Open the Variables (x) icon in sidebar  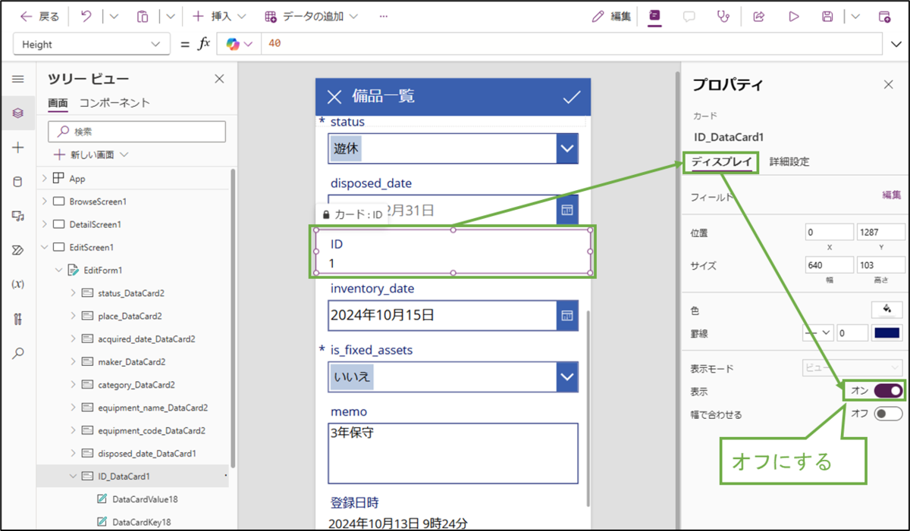point(18,285)
